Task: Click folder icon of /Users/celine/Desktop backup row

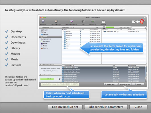Action: (x=63, y=68)
